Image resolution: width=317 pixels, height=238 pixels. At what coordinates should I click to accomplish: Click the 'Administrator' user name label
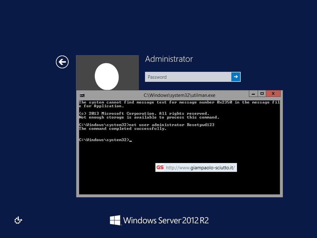click(x=169, y=59)
